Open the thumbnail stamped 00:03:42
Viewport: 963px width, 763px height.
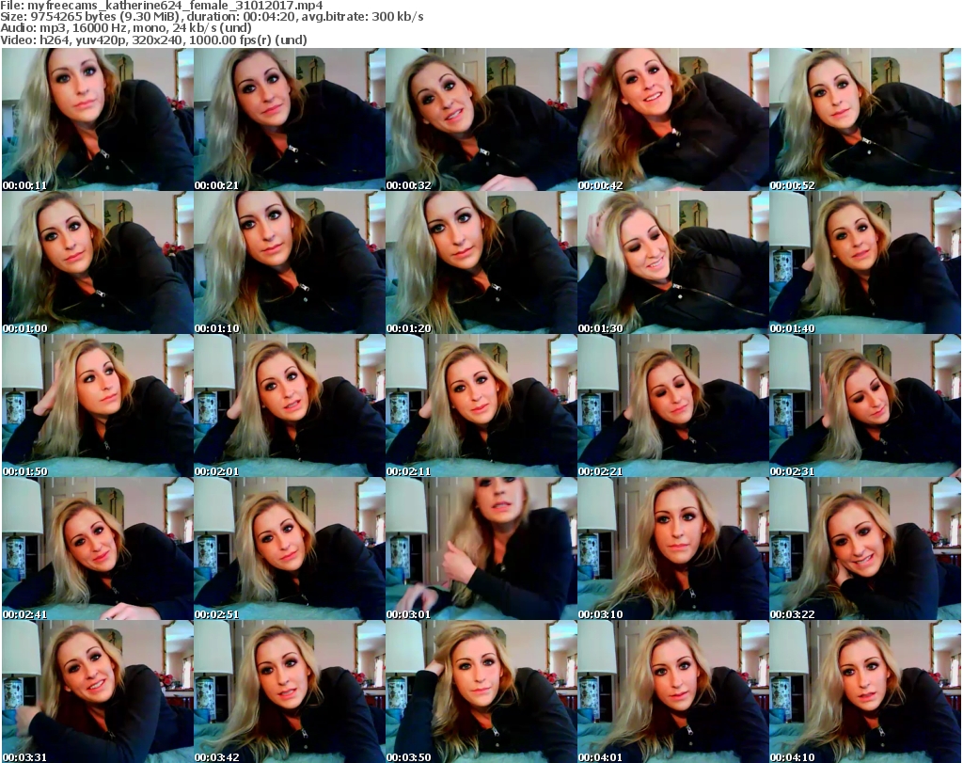(290, 691)
